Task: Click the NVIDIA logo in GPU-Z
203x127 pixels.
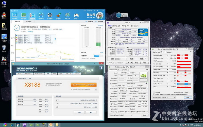Action: click(x=143, y=77)
